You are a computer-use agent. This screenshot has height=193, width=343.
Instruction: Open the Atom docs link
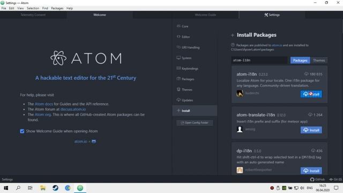[44, 104]
